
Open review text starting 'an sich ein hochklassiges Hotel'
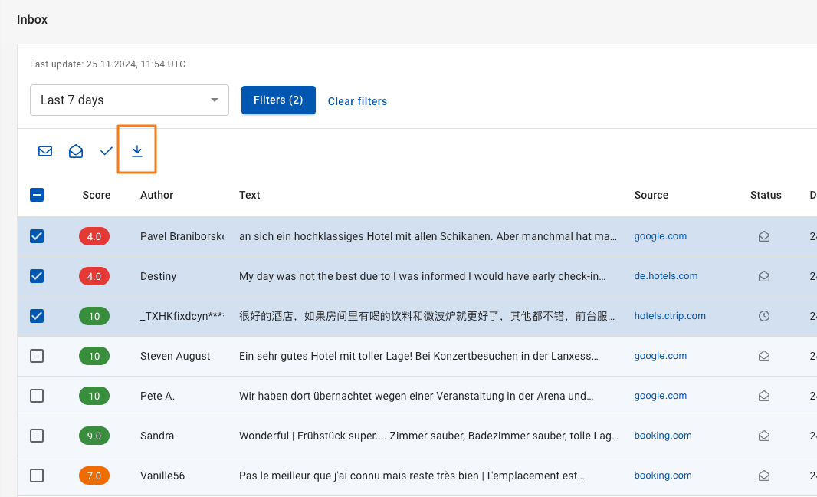[428, 236]
